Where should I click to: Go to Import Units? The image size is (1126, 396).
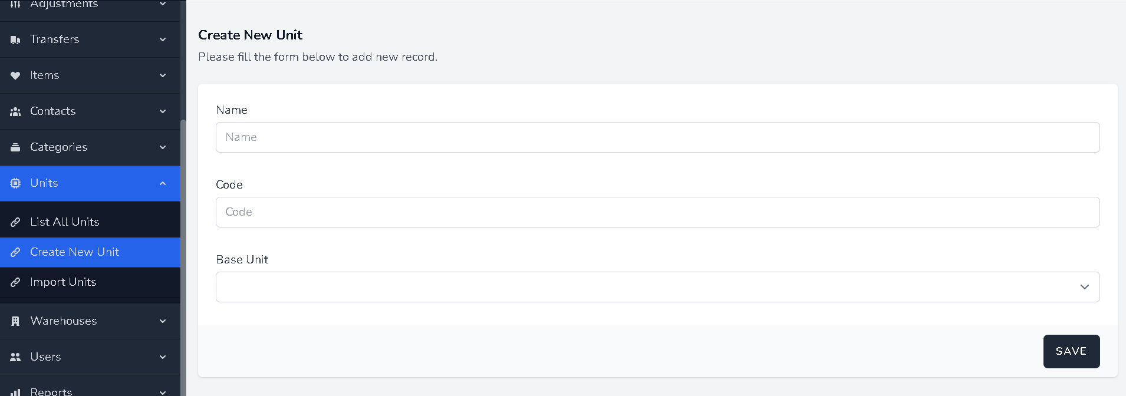63,282
